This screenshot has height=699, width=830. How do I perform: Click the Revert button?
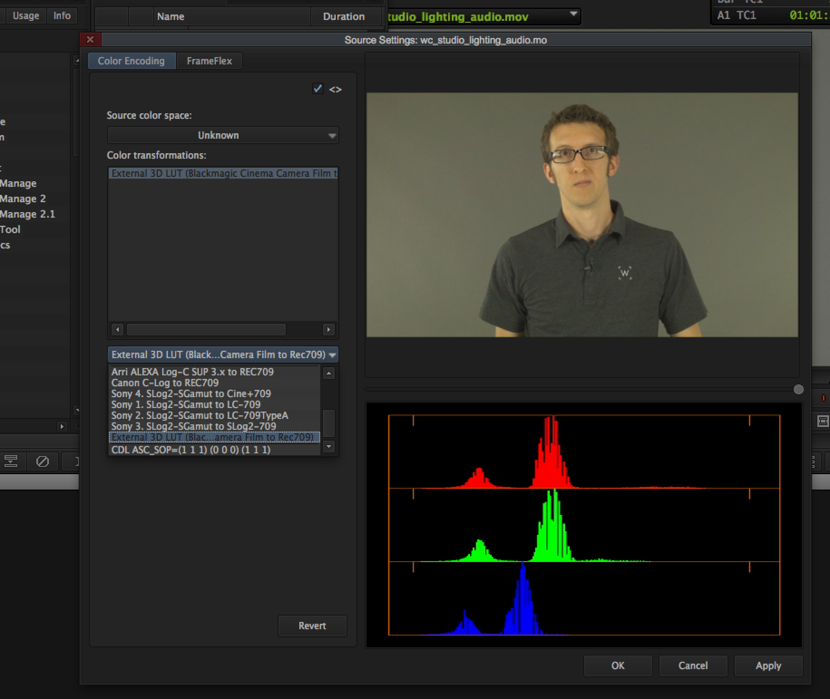pyautogui.click(x=312, y=626)
